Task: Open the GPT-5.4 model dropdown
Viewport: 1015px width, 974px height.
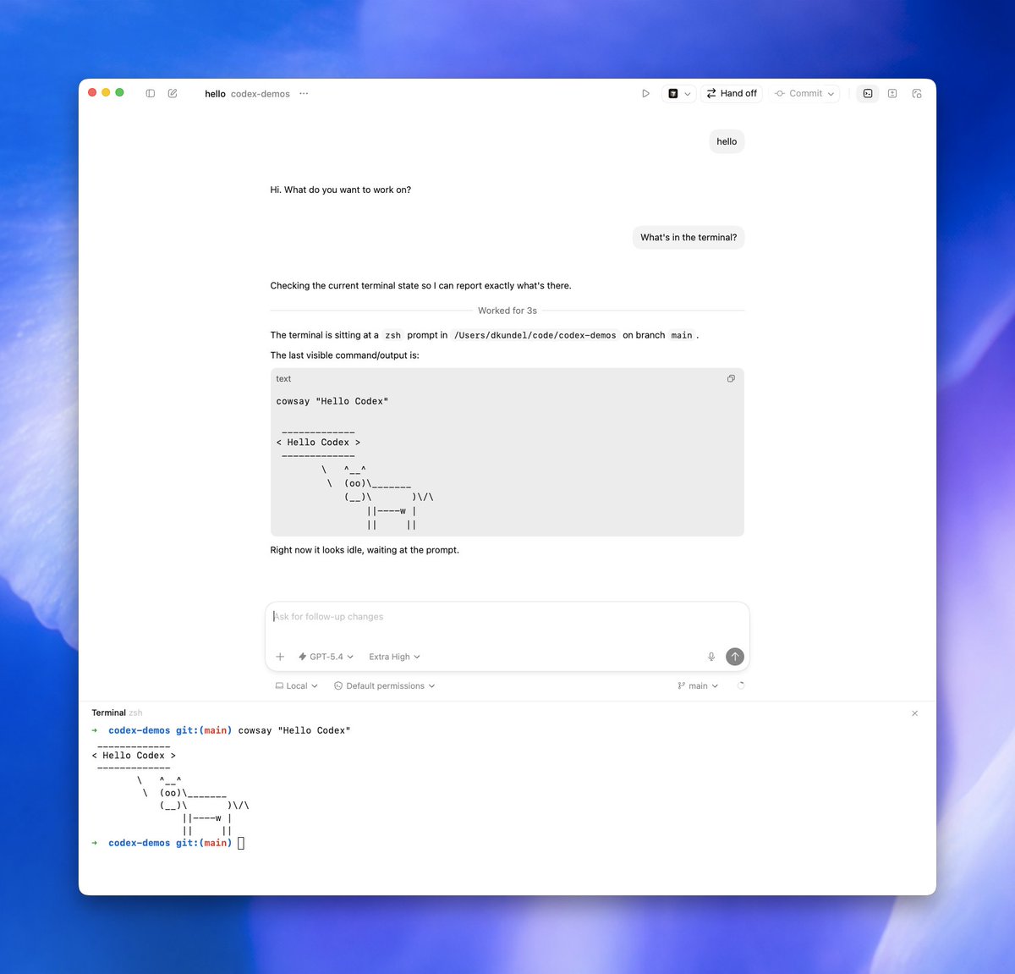Action: coord(326,657)
